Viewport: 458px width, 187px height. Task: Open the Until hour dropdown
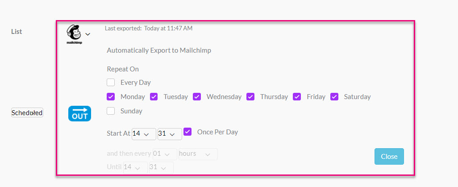[136, 168]
